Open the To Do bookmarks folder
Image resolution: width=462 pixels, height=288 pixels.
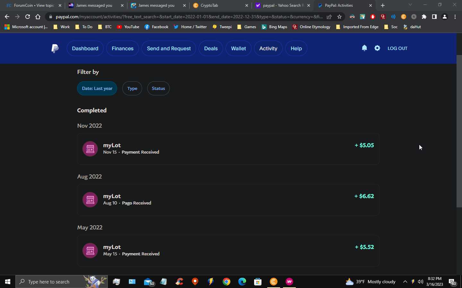tap(84, 27)
